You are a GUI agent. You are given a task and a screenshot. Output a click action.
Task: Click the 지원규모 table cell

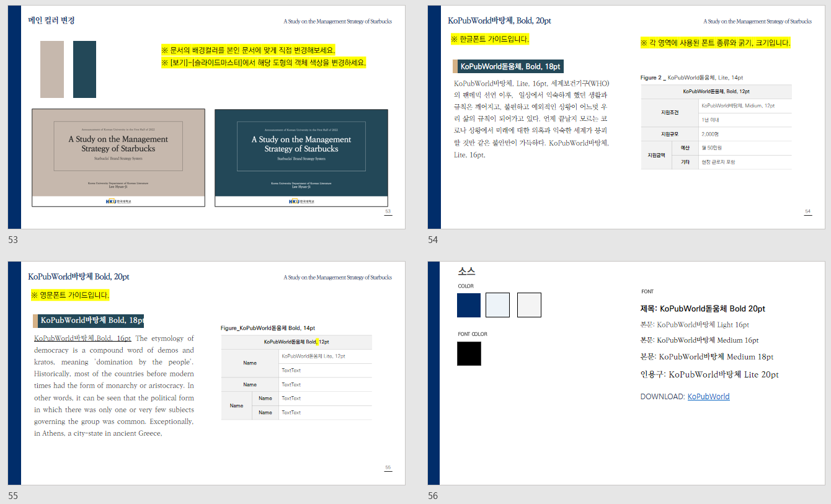click(670, 134)
